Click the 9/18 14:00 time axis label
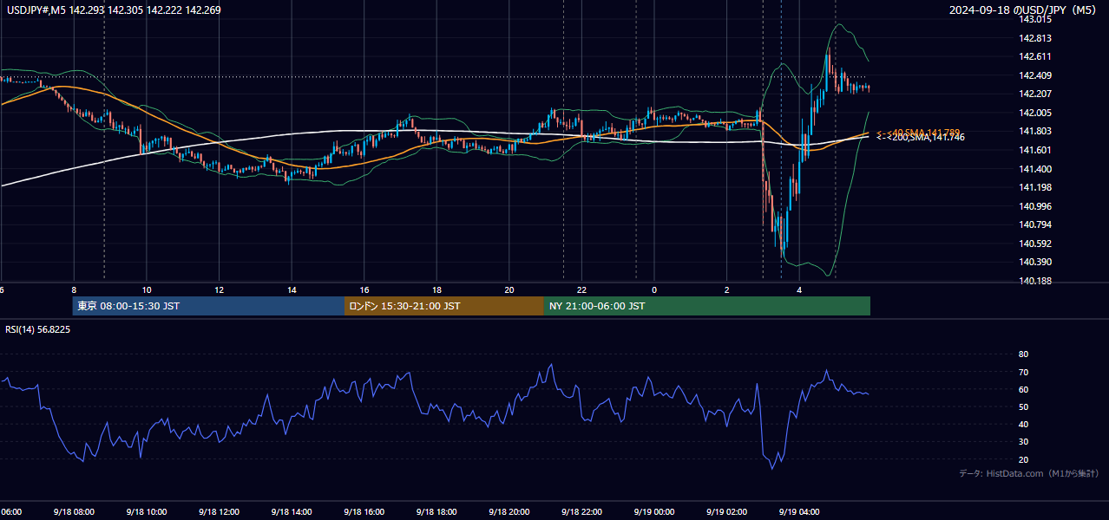This screenshot has width=1109, height=520. click(x=292, y=511)
